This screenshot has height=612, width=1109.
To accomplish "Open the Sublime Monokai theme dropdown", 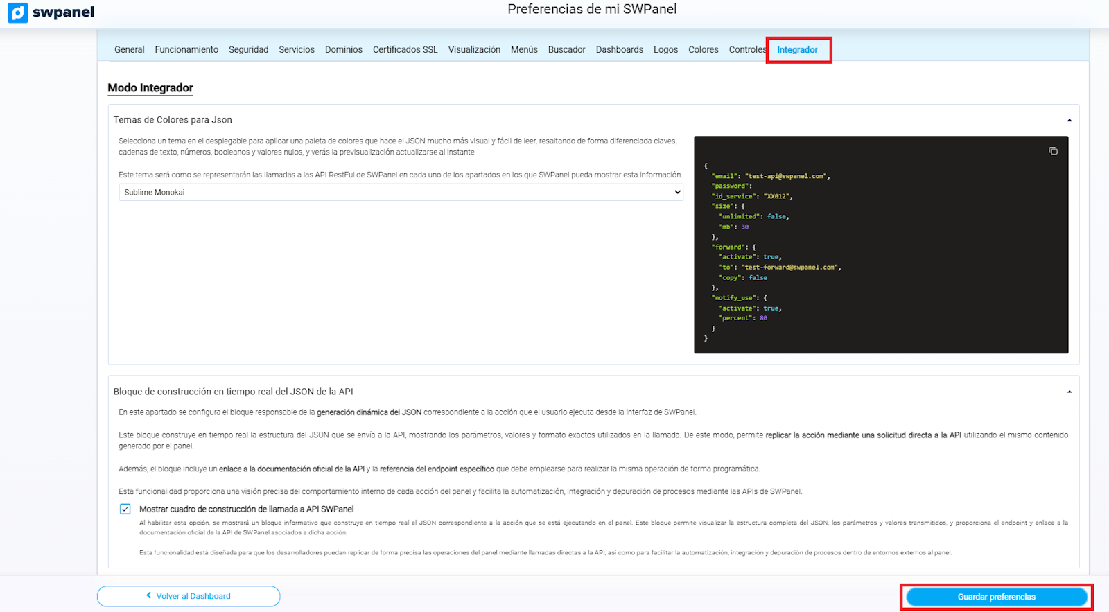I will click(x=401, y=193).
